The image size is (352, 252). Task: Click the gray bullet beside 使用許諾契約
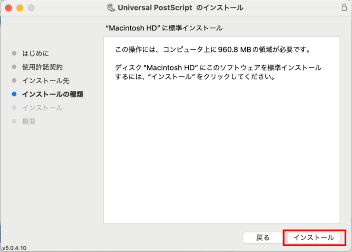tap(15, 67)
